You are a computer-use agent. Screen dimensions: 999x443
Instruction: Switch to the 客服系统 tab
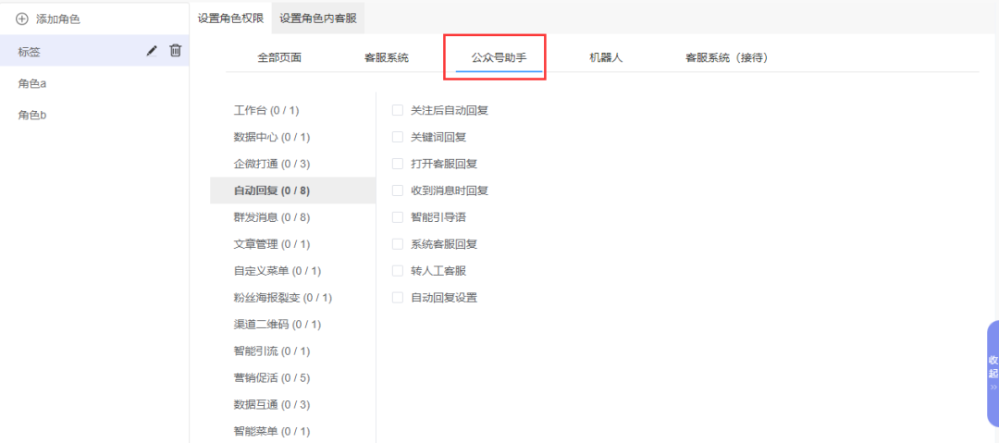click(387, 58)
